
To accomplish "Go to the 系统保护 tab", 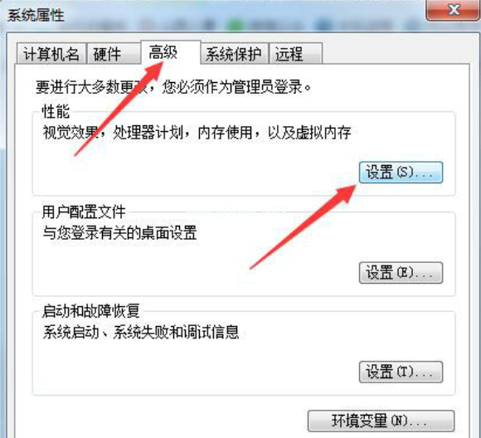I will pos(234,54).
